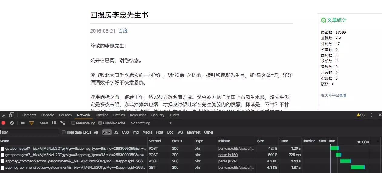Open the Resources tab
Viewport: 382px width, 173px height.
point(138,115)
